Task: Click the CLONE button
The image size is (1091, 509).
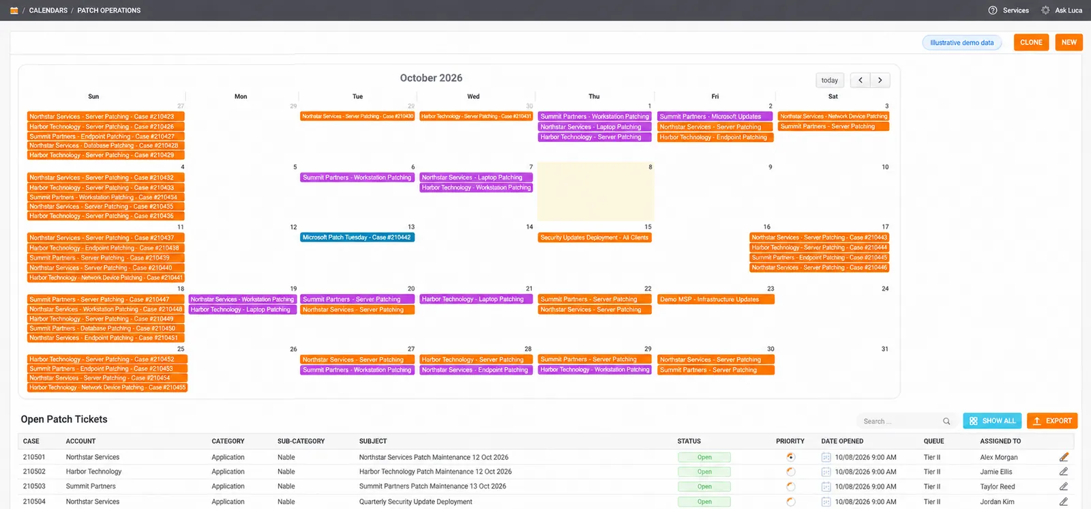Action: click(x=1031, y=42)
